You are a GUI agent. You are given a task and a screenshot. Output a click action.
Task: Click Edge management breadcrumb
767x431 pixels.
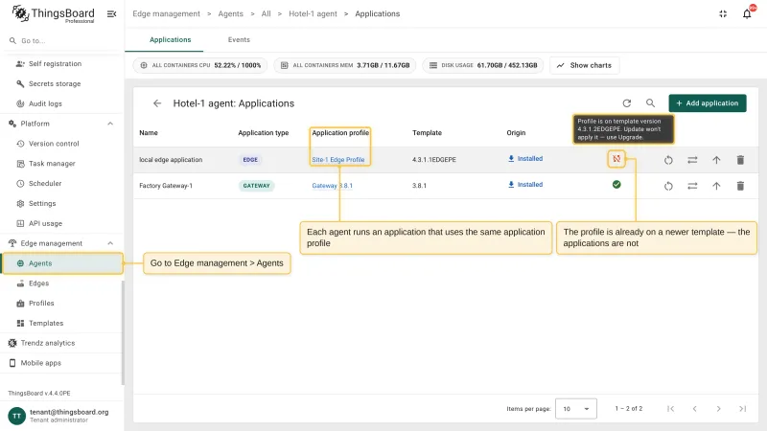pos(166,13)
